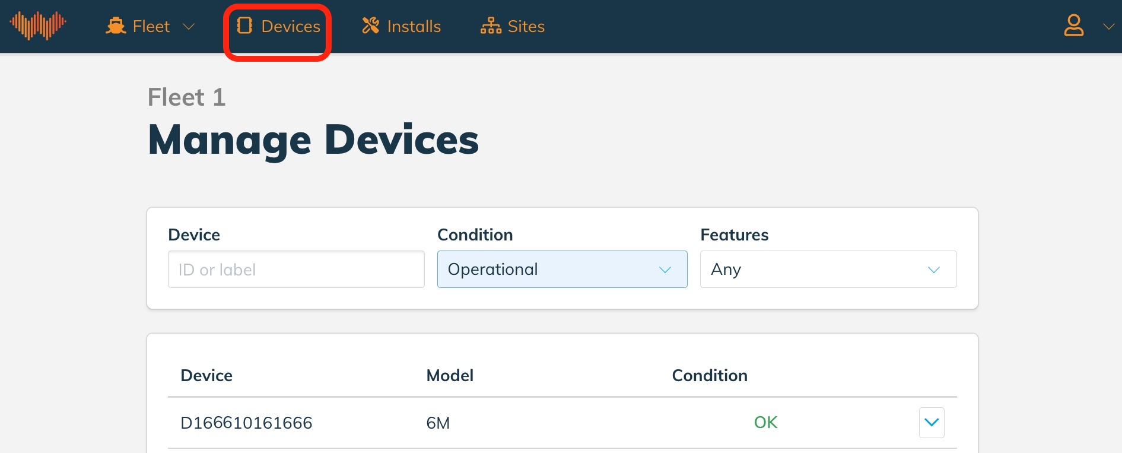Expand the user account chevron
The width and height of the screenshot is (1122, 453).
[x=1108, y=27]
